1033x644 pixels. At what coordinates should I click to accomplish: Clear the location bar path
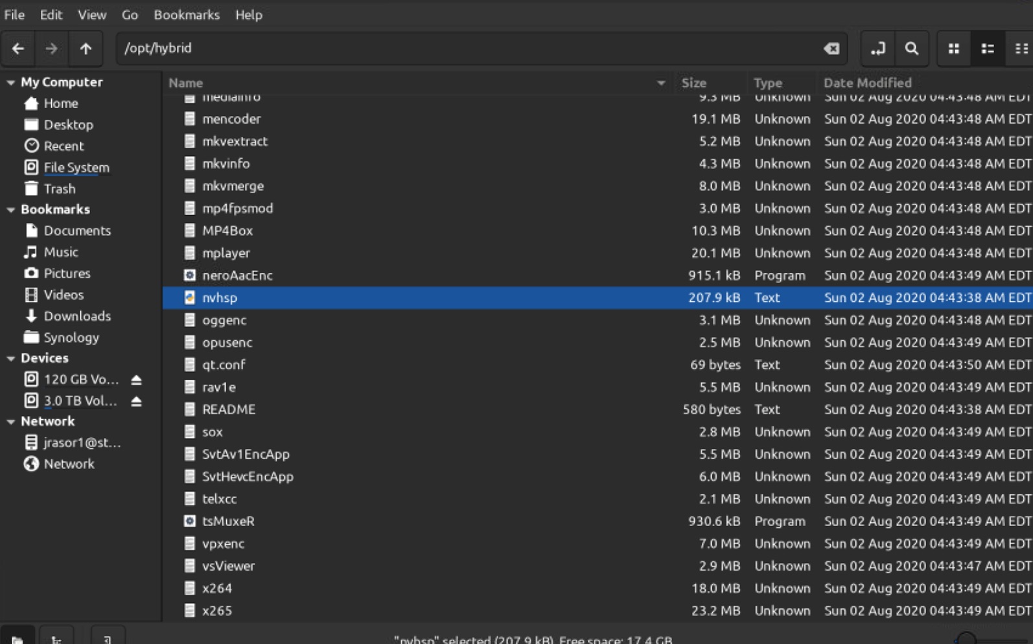click(x=831, y=49)
